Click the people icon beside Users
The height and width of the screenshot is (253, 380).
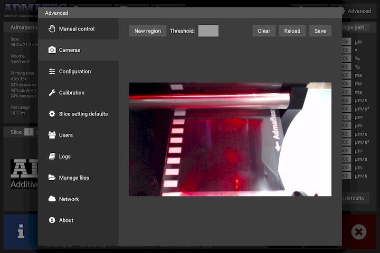point(52,135)
